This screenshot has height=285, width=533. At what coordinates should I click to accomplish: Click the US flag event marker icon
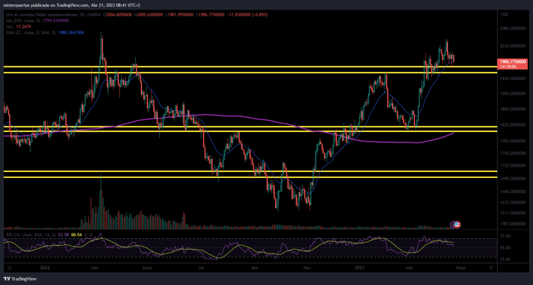[x=457, y=224]
